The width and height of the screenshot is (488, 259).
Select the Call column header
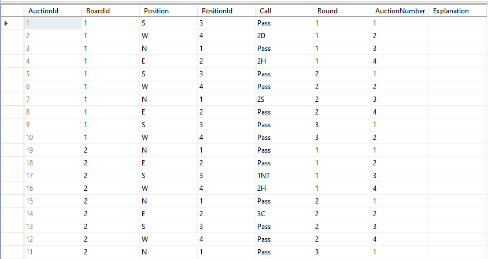[284, 11]
